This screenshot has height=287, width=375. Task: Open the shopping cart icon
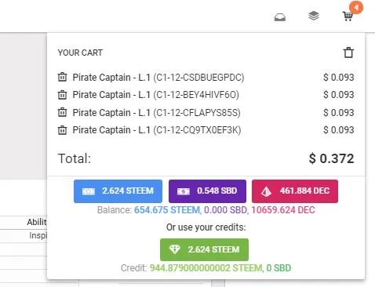[348, 16]
